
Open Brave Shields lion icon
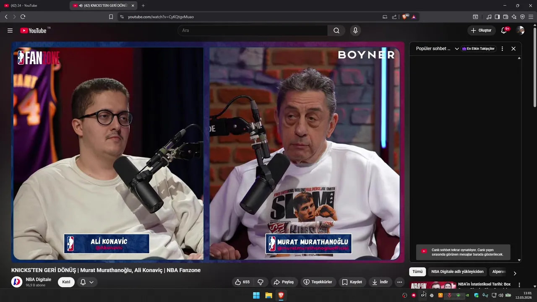pos(405,17)
